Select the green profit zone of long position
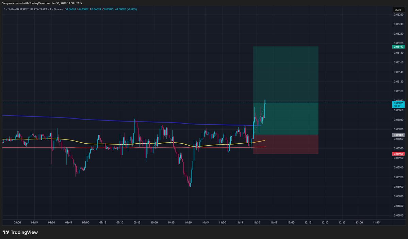 click(x=286, y=91)
